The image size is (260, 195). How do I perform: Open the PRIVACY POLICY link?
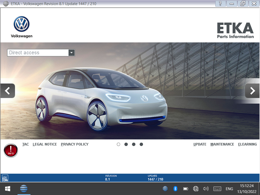pyautogui.click(x=75, y=144)
